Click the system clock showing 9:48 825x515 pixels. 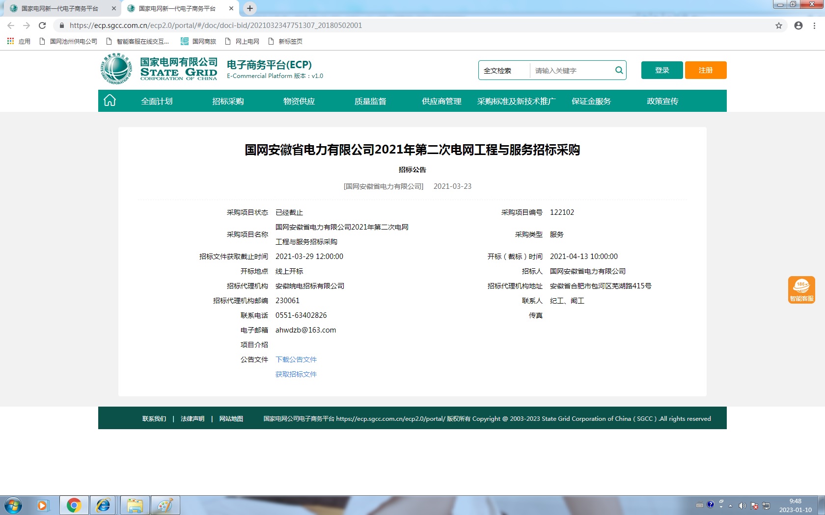click(796, 501)
